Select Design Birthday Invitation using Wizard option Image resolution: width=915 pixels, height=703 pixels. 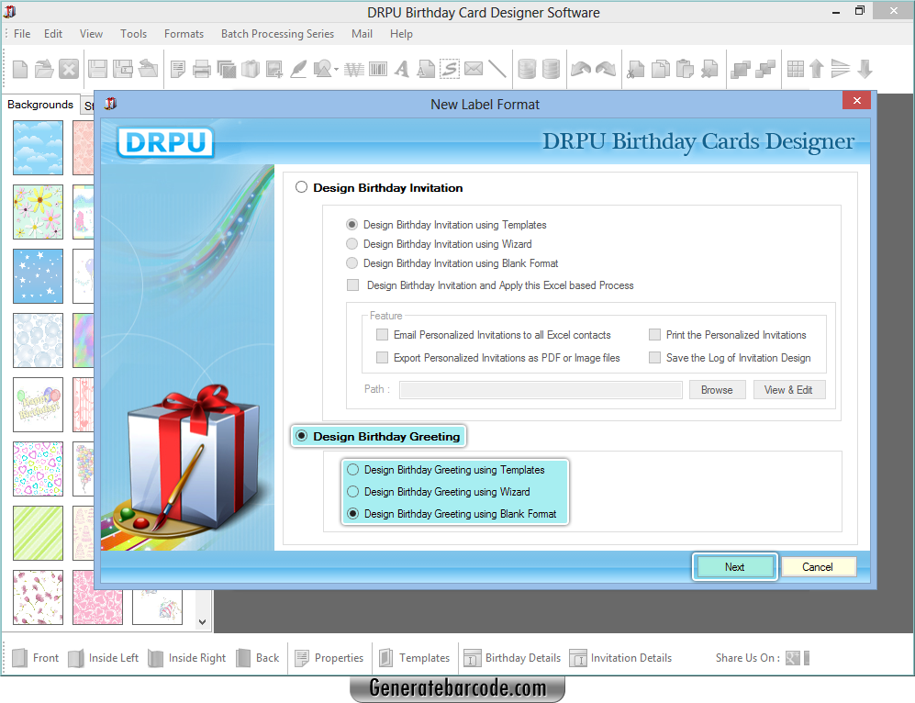click(351, 244)
